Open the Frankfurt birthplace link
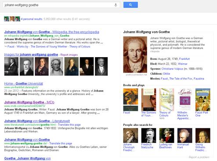 pos(184,59)
